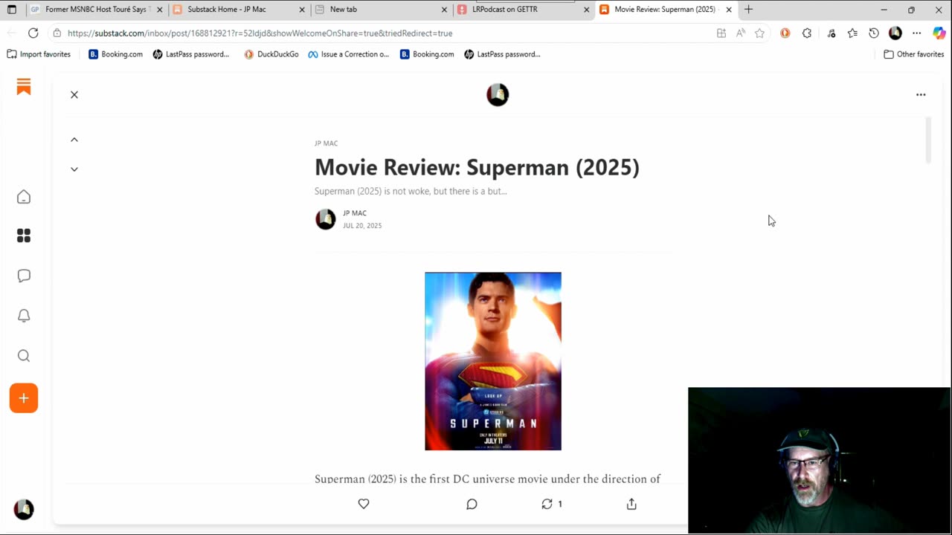This screenshot has height=535, width=952.
Task: Open the Substack dashboard grid icon
Action: click(x=24, y=236)
